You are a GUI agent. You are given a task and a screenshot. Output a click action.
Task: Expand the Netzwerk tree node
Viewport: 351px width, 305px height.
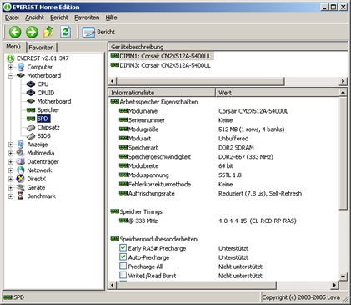click(x=11, y=170)
